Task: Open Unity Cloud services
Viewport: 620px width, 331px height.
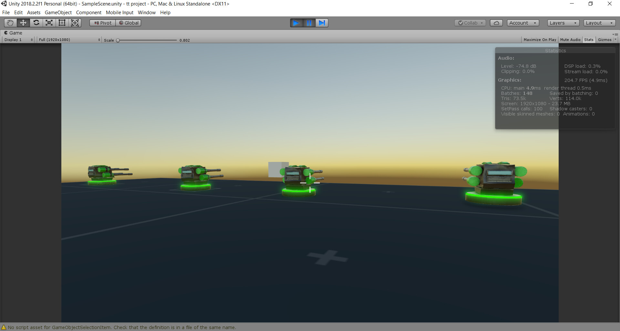Action: coord(496,23)
